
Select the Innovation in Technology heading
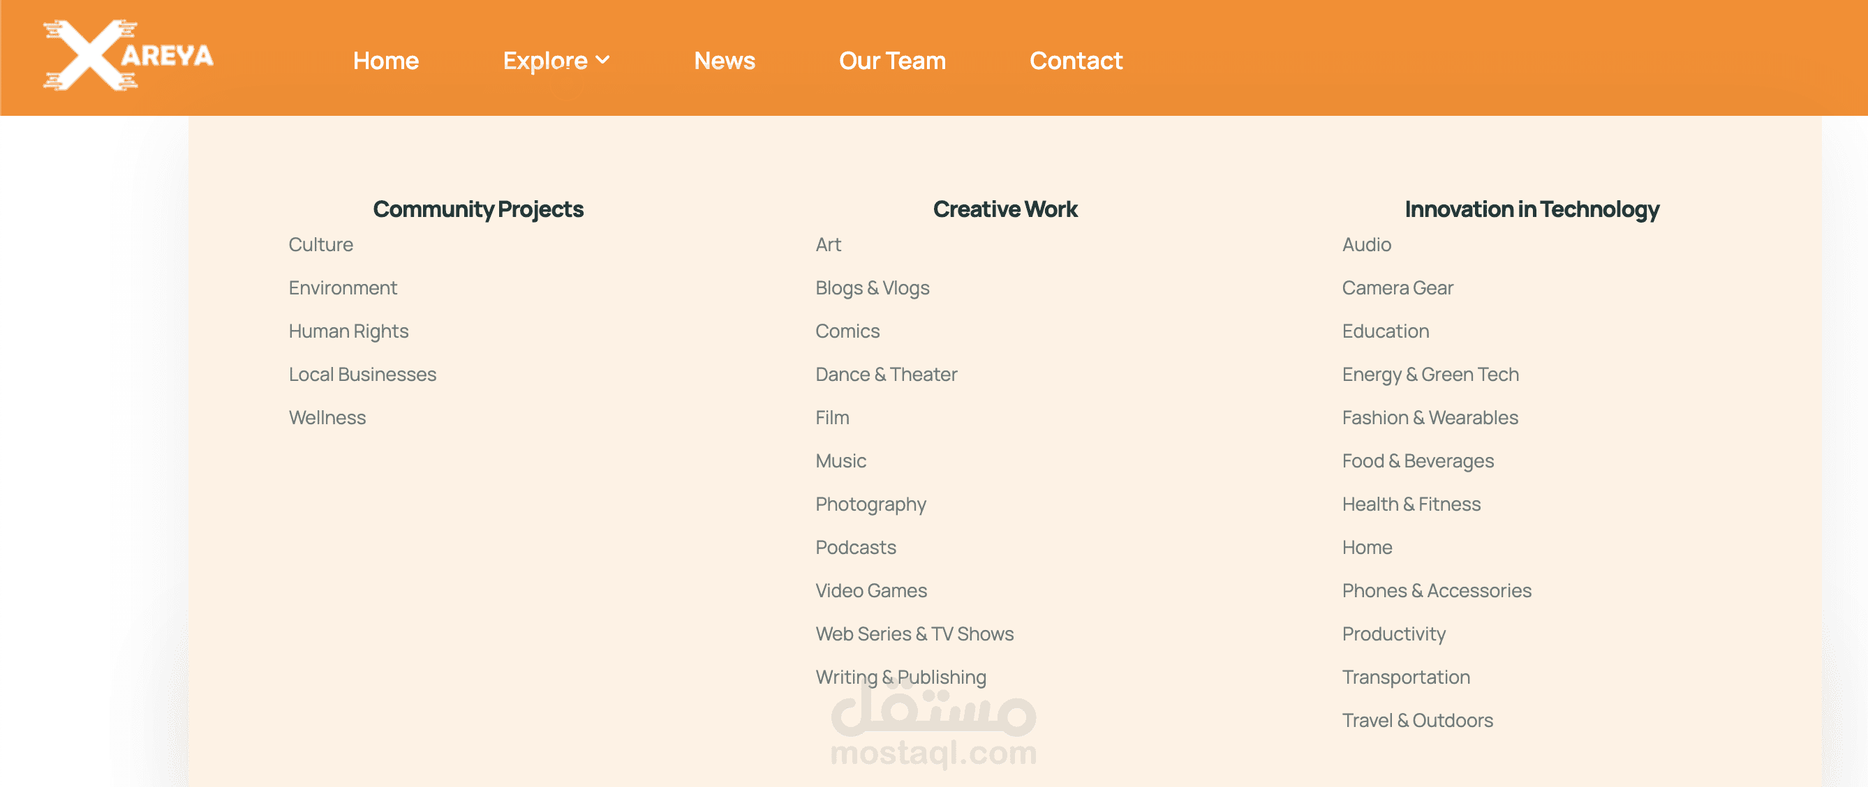1532,209
